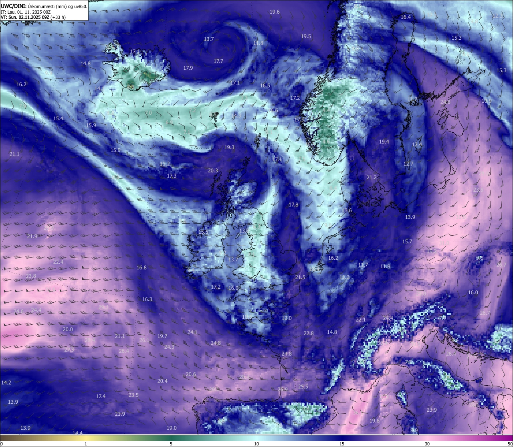Image resolution: width=513 pixels, height=447 pixels.
Task: Click the 16.5 value on the map
Action: tap(265, 85)
